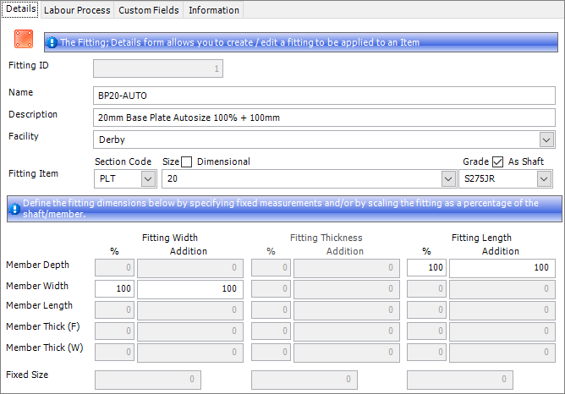Select the Details tab

(x=21, y=10)
